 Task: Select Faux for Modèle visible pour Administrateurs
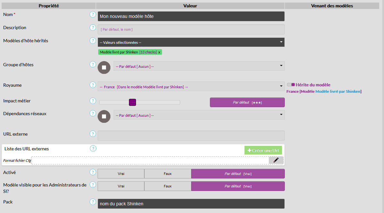pos(168,186)
